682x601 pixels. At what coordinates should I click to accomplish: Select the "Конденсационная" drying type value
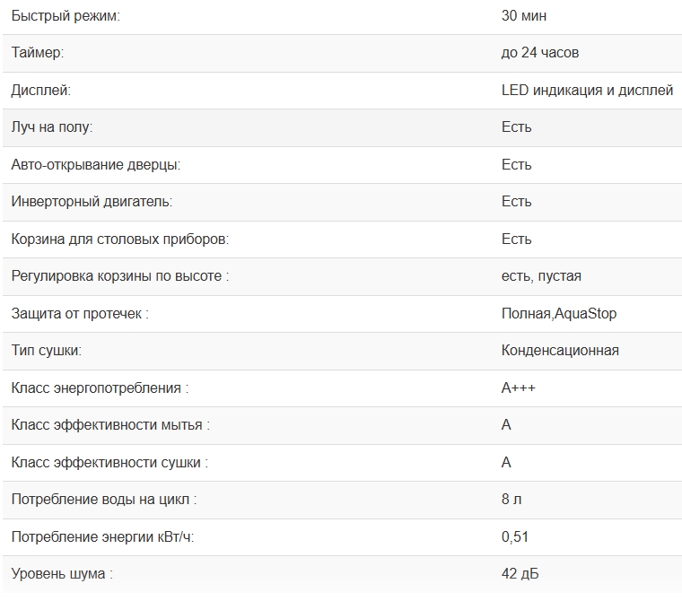560,351
